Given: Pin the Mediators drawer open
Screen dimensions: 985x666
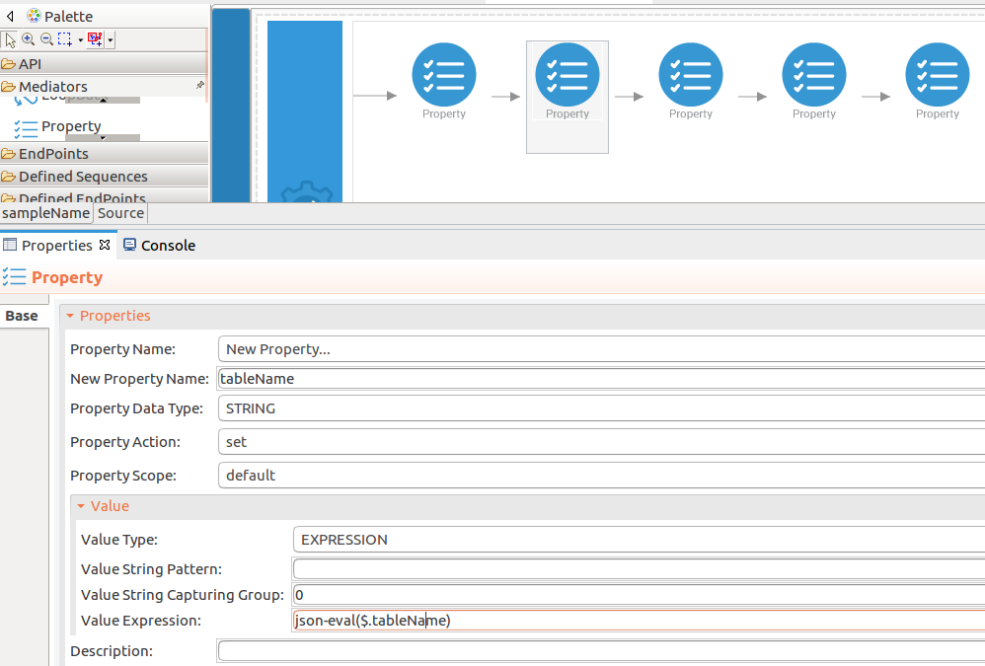Looking at the screenshot, I should (x=200, y=85).
